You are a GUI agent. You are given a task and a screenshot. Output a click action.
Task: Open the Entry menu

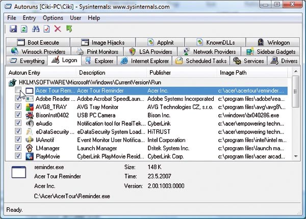(x=29, y=18)
